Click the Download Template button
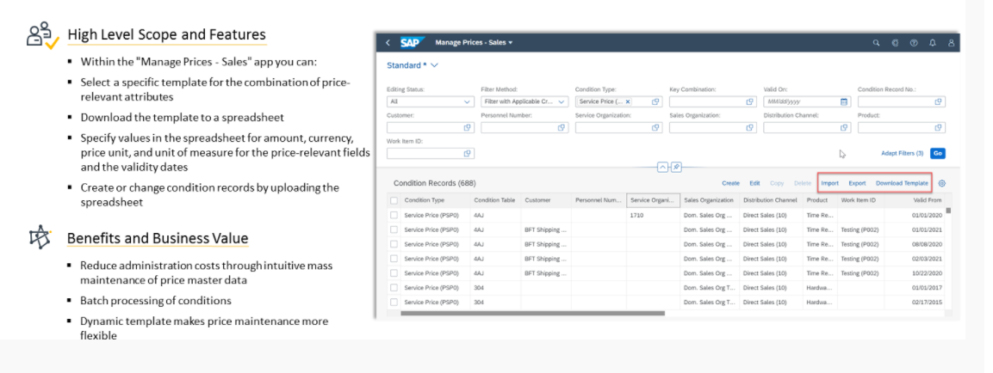The width and height of the screenshot is (993, 373). (x=902, y=183)
